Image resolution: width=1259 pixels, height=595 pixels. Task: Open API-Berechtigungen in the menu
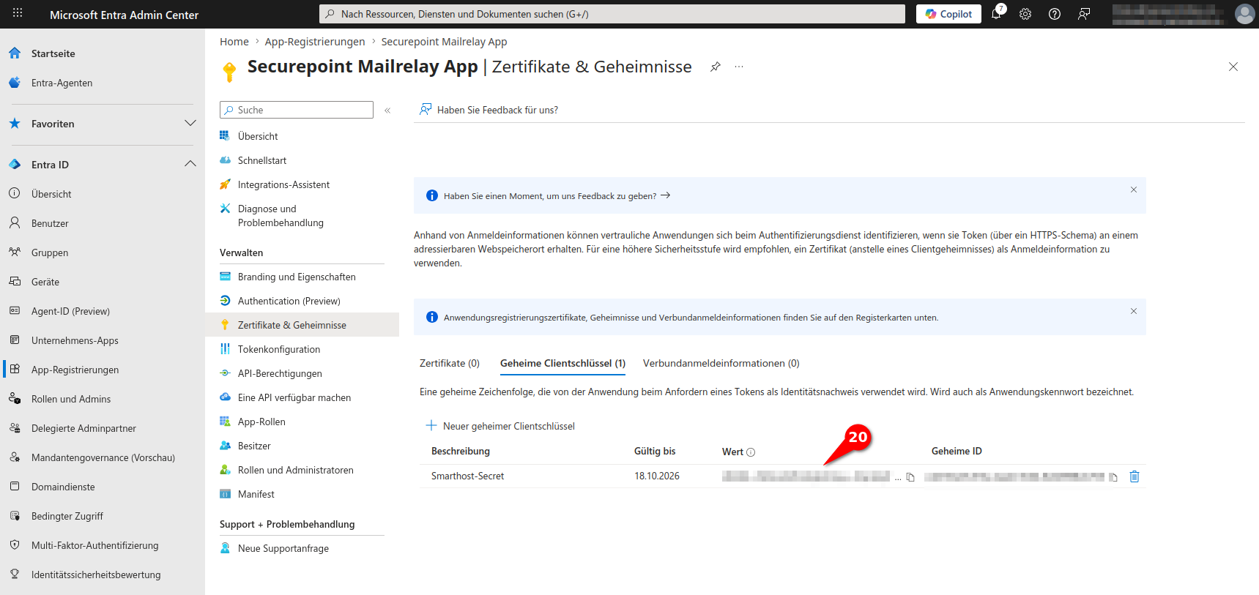pyautogui.click(x=280, y=373)
